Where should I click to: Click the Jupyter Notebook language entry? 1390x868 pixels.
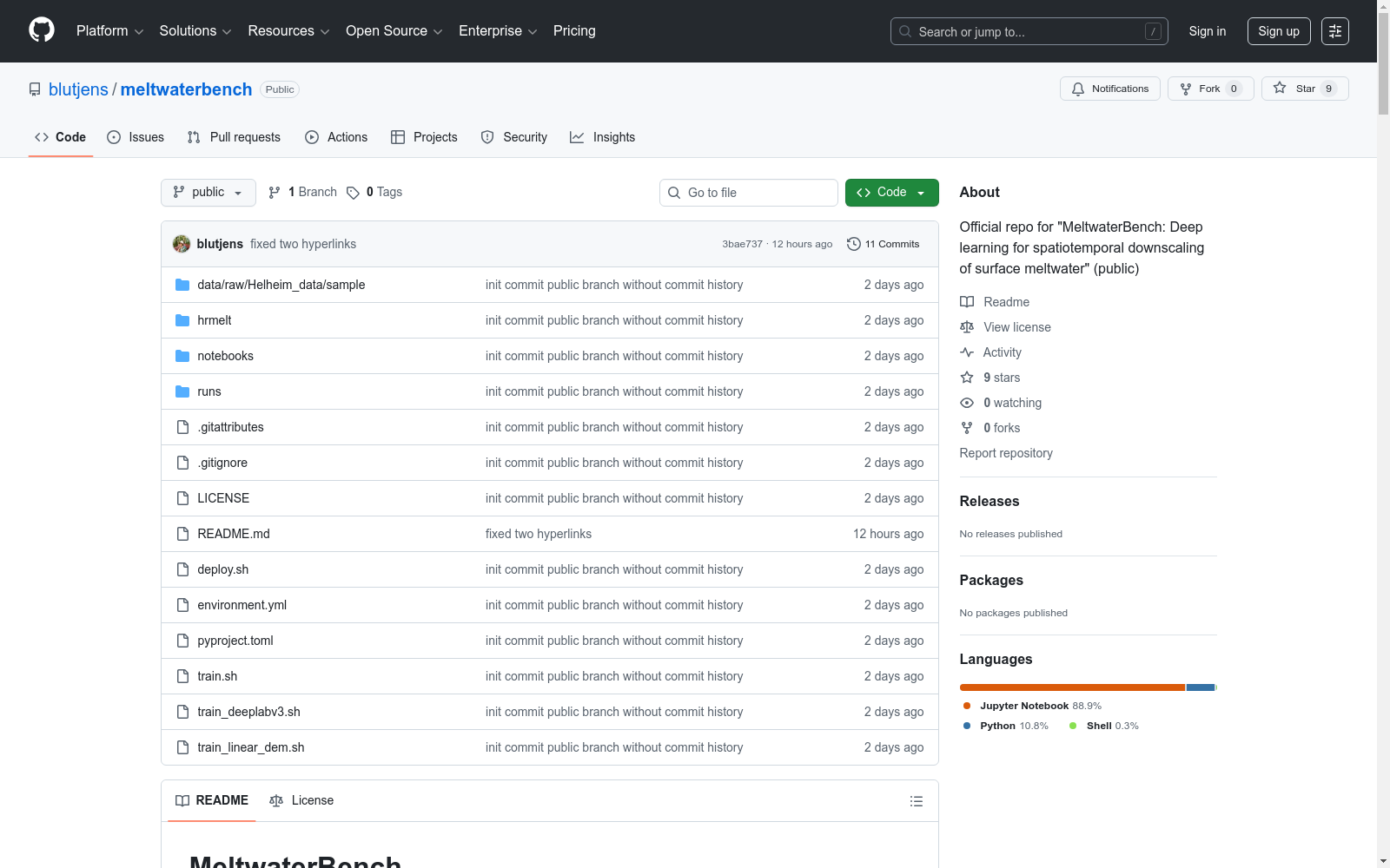pyautogui.click(x=1032, y=706)
